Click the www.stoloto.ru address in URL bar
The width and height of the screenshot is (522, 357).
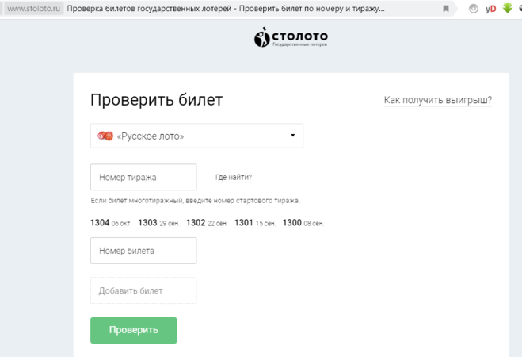33,9
